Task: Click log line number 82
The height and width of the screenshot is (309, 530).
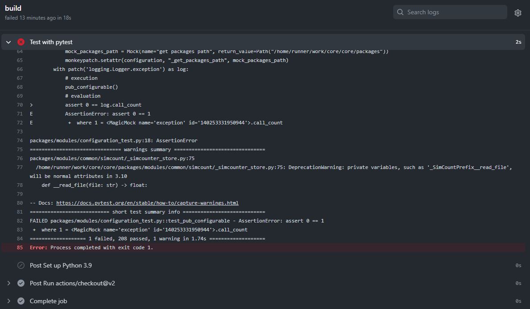Action: pyautogui.click(x=20, y=221)
